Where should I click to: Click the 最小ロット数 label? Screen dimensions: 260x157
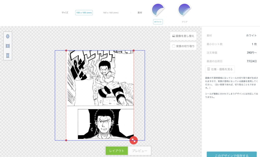214,44
